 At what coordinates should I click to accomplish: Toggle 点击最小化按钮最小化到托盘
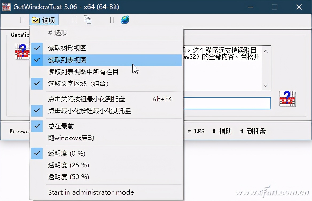(x=106, y=111)
